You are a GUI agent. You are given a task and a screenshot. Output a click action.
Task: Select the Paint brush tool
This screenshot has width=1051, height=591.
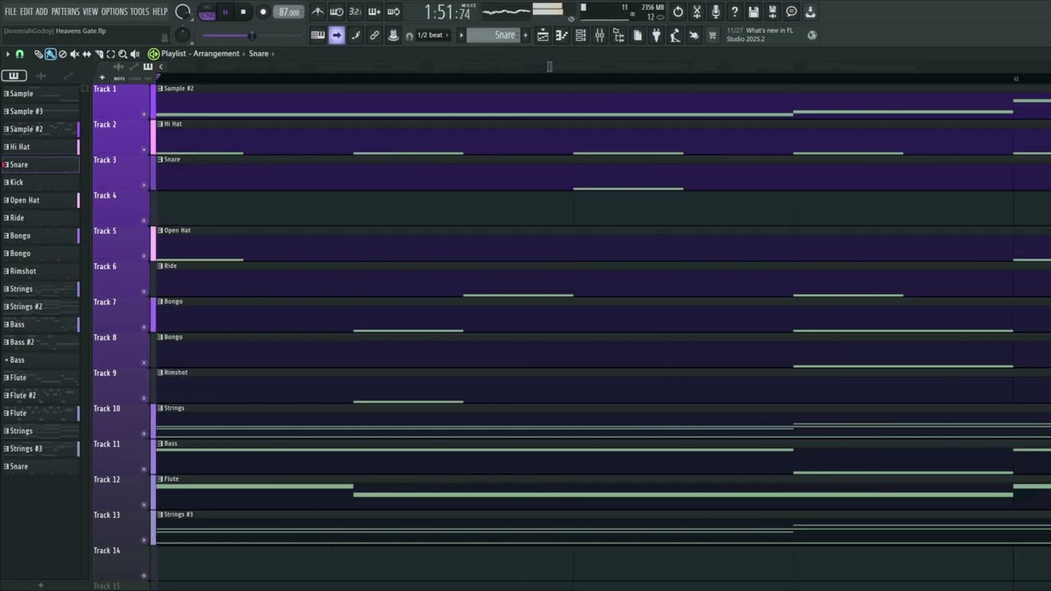tap(50, 54)
